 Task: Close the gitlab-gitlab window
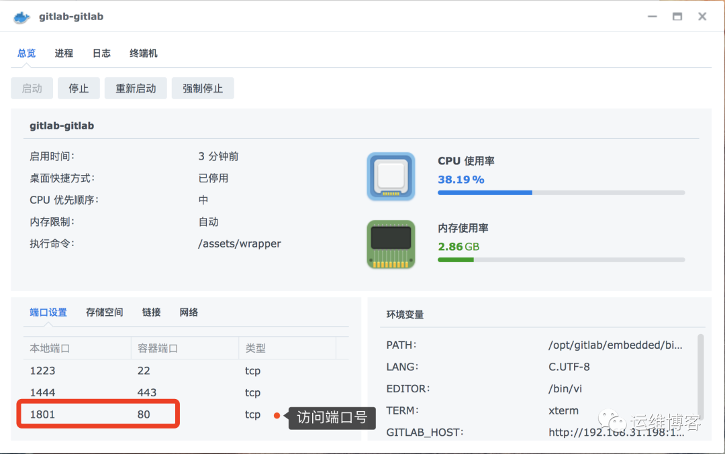[x=702, y=17]
